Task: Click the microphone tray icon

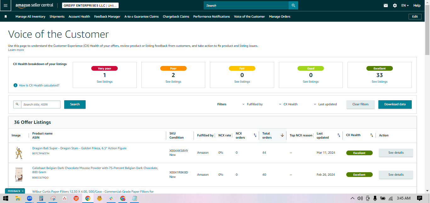Action: tap(375, 198)
